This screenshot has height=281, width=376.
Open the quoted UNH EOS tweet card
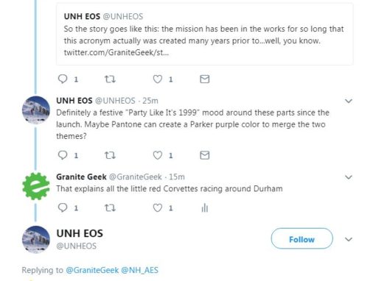205,34
